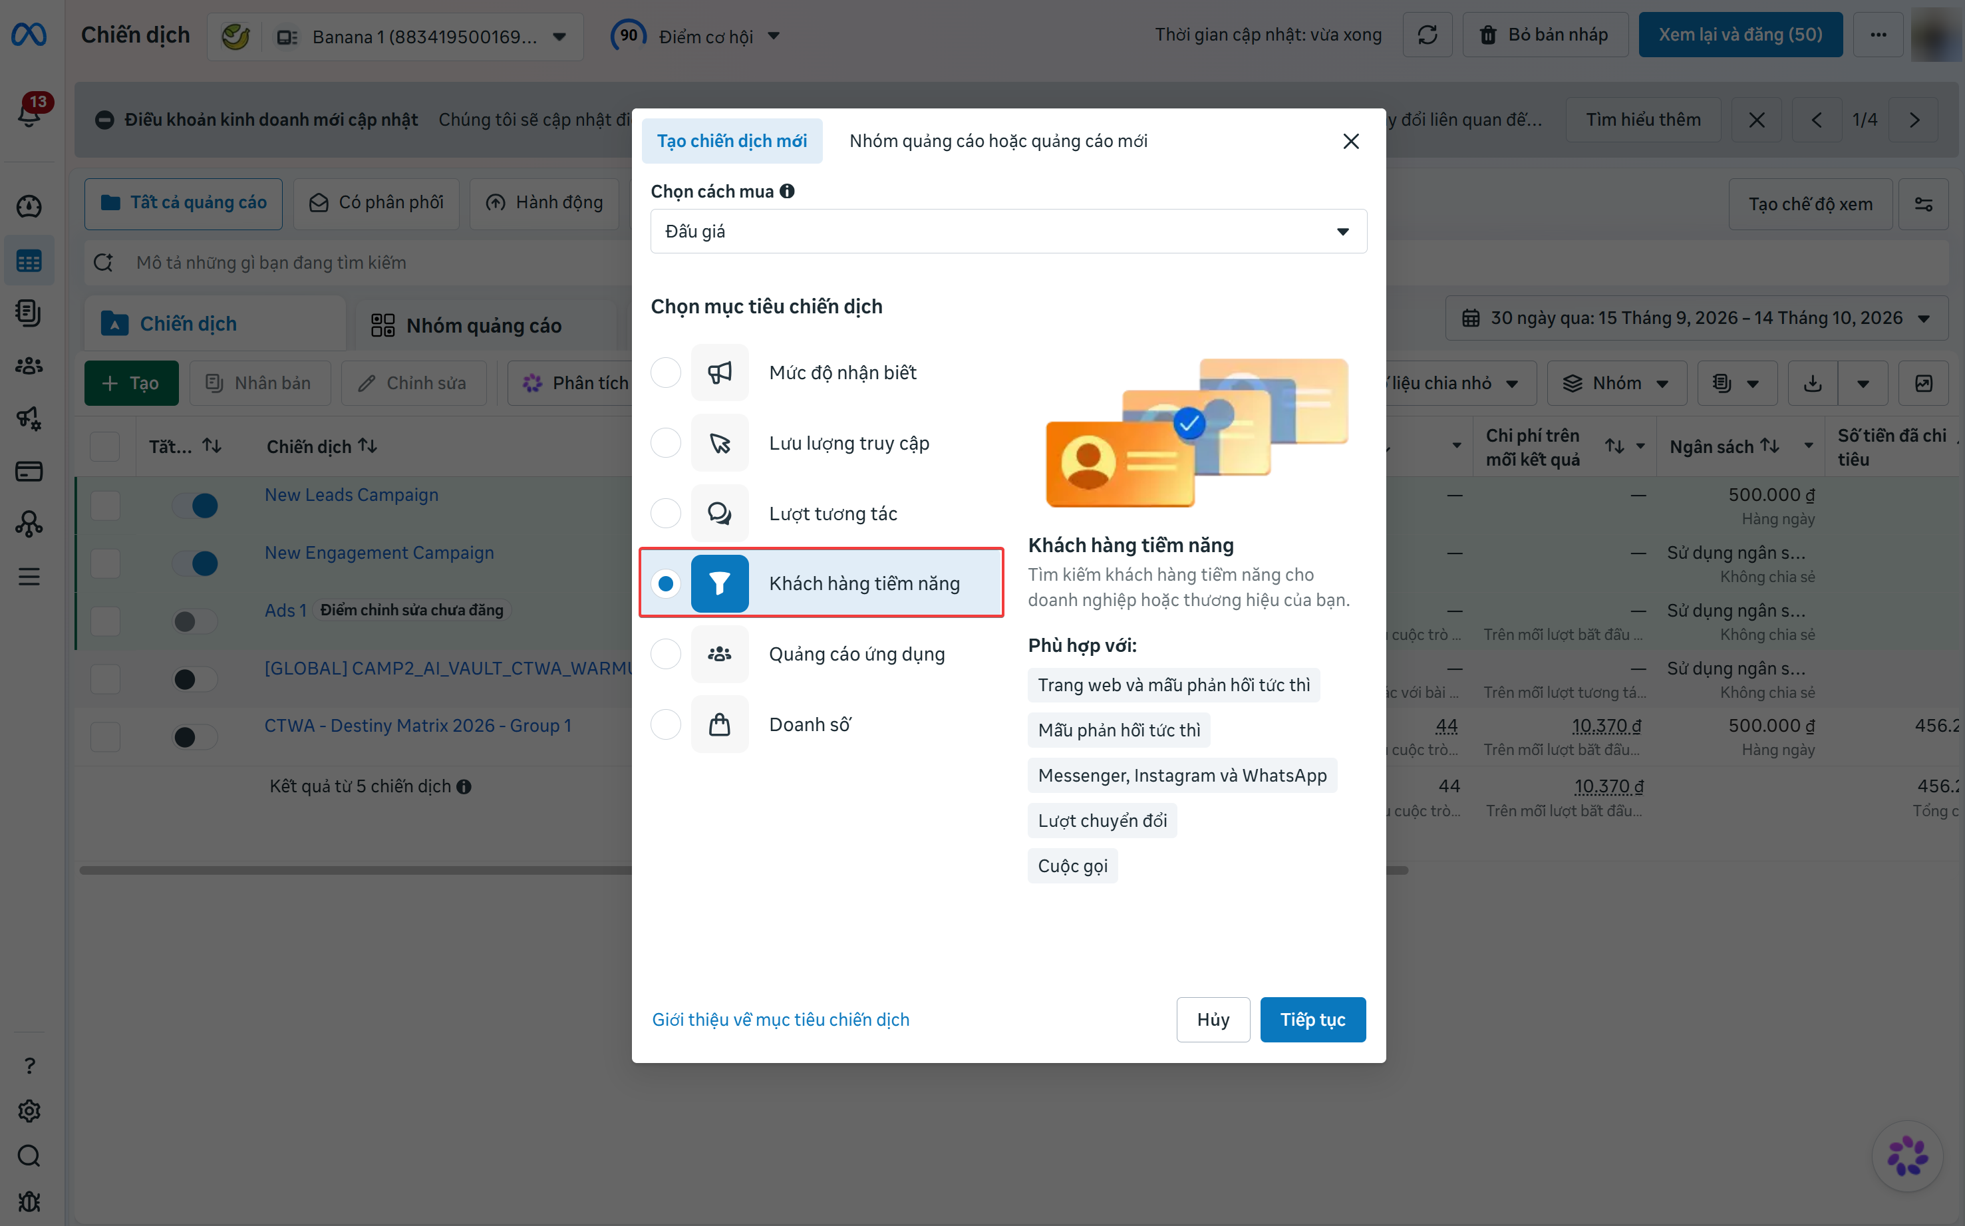Select the Lưu lượng truy cập objective radio
Viewport: 1965px width, 1226px height.
click(x=666, y=444)
